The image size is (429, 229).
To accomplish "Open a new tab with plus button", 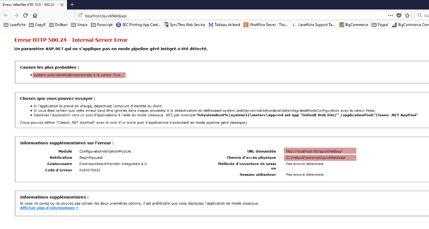I will pyautogui.click(x=72, y=5).
